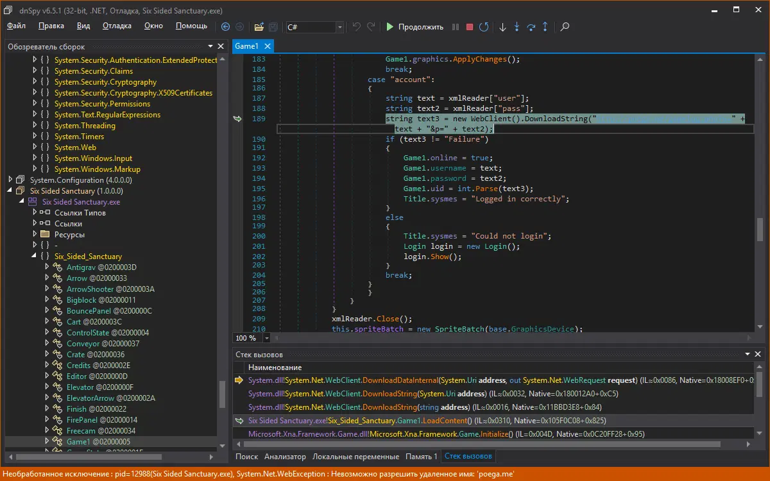Click the Step Over icon

coord(531,27)
